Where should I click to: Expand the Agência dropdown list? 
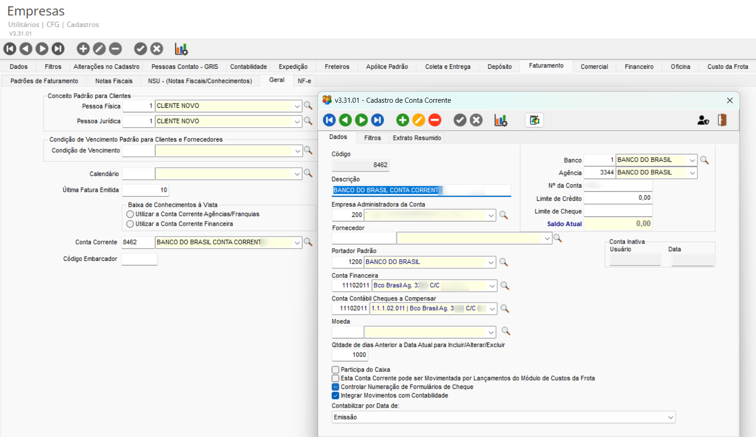point(692,172)
